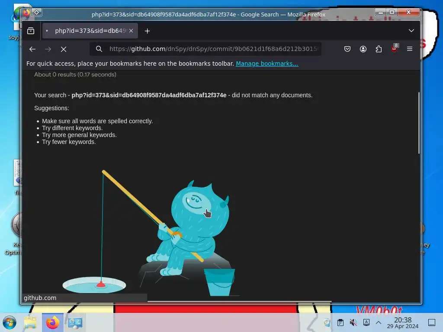This screenshot has height=332, width=443.
Task: Minimize the Firefox window
Action: [381, 13]
